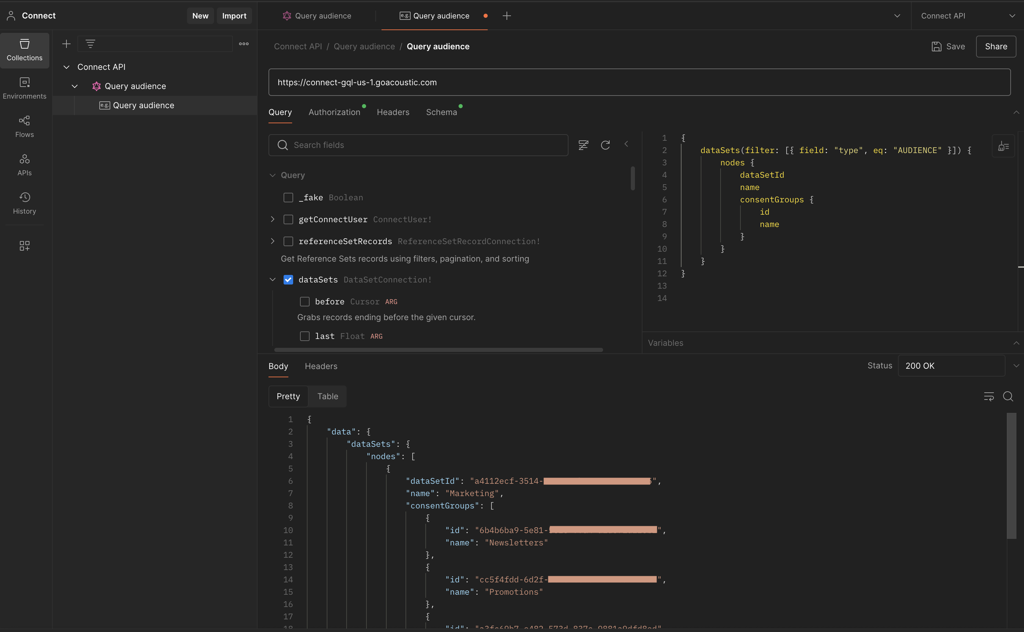Switch to the request Headers tab
Image resolution: width=1024 pixels, height=632 pixels.
coord(393,112)
